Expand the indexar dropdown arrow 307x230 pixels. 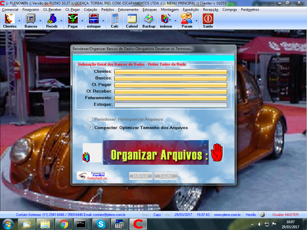point(175,21)
